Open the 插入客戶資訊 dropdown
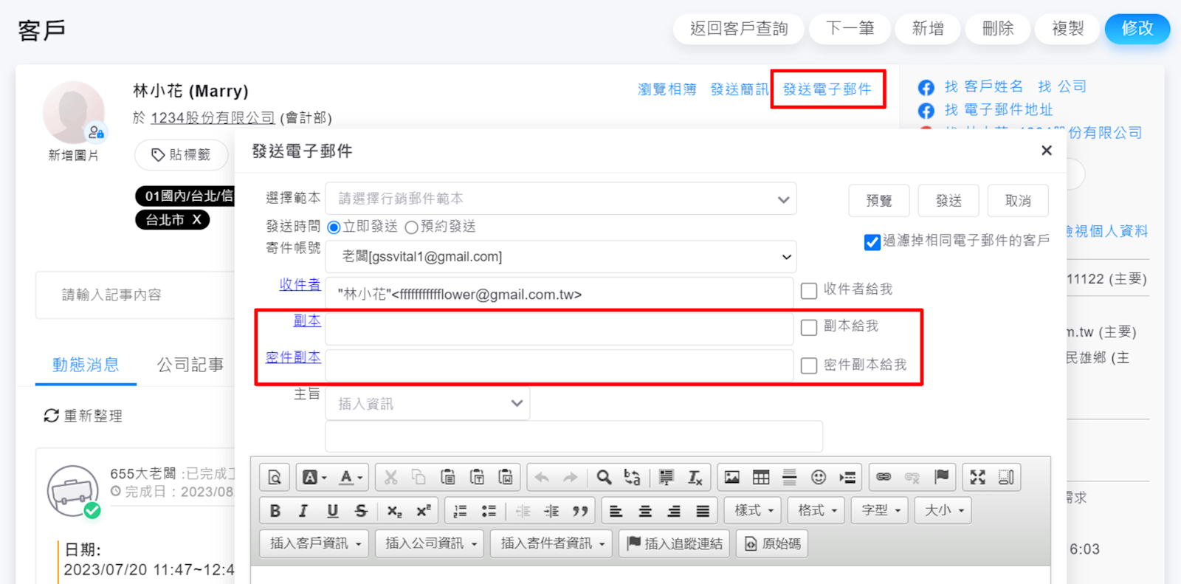The height and width of the screenshot is (584, 1181). pos(314,544)
